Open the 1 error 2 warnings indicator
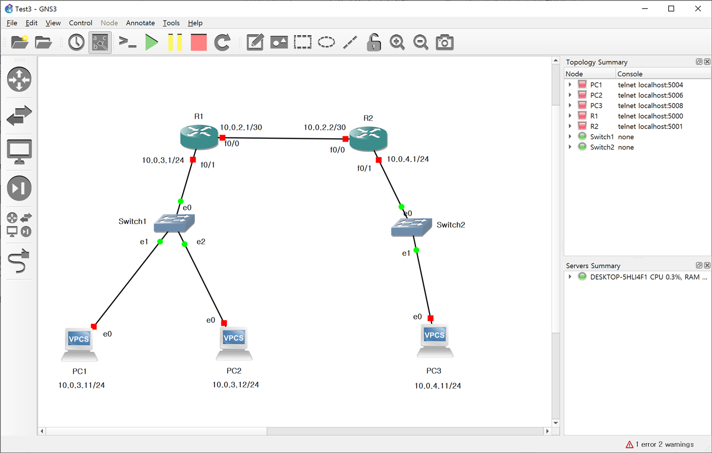Image resolution: width=712 pixels, height=453 pixels. click(x=660, y=444)
